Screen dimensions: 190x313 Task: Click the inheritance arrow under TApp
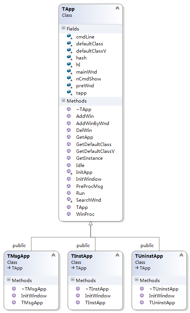tap(91, 223)
